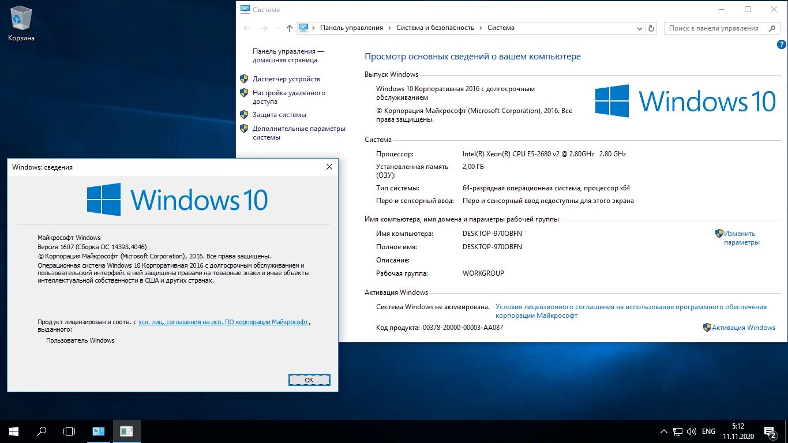This screenshot has height=443, width=788.
Task: Click the 64-разрядная операционная система value
Action: coord(546,188)
